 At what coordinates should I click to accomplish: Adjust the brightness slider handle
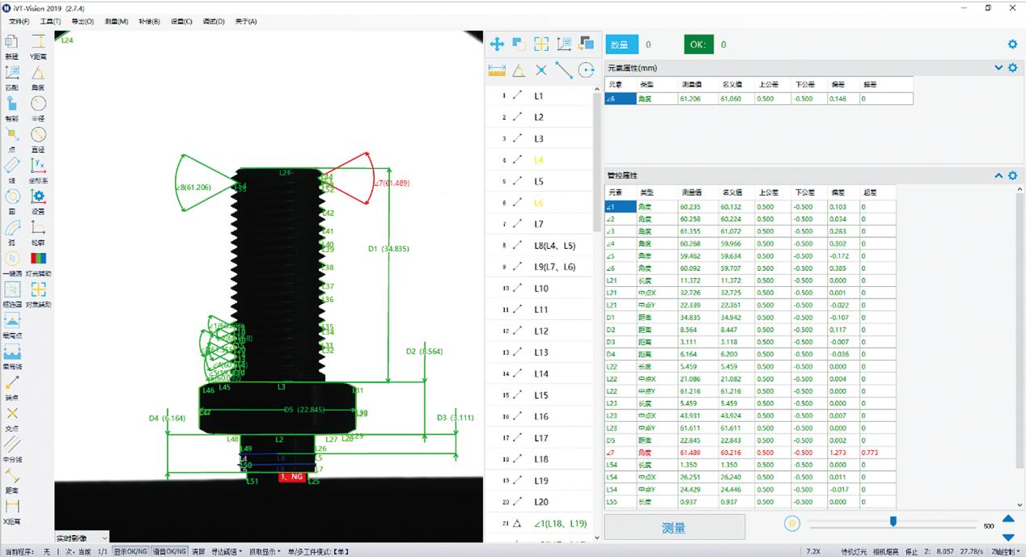(893, 521)
